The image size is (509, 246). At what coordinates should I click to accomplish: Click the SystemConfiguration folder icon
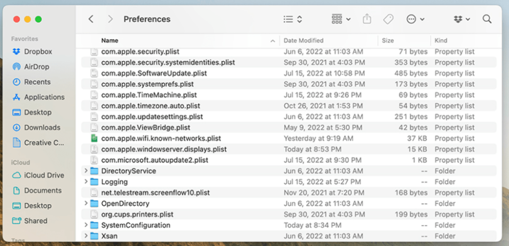(94, 225)
